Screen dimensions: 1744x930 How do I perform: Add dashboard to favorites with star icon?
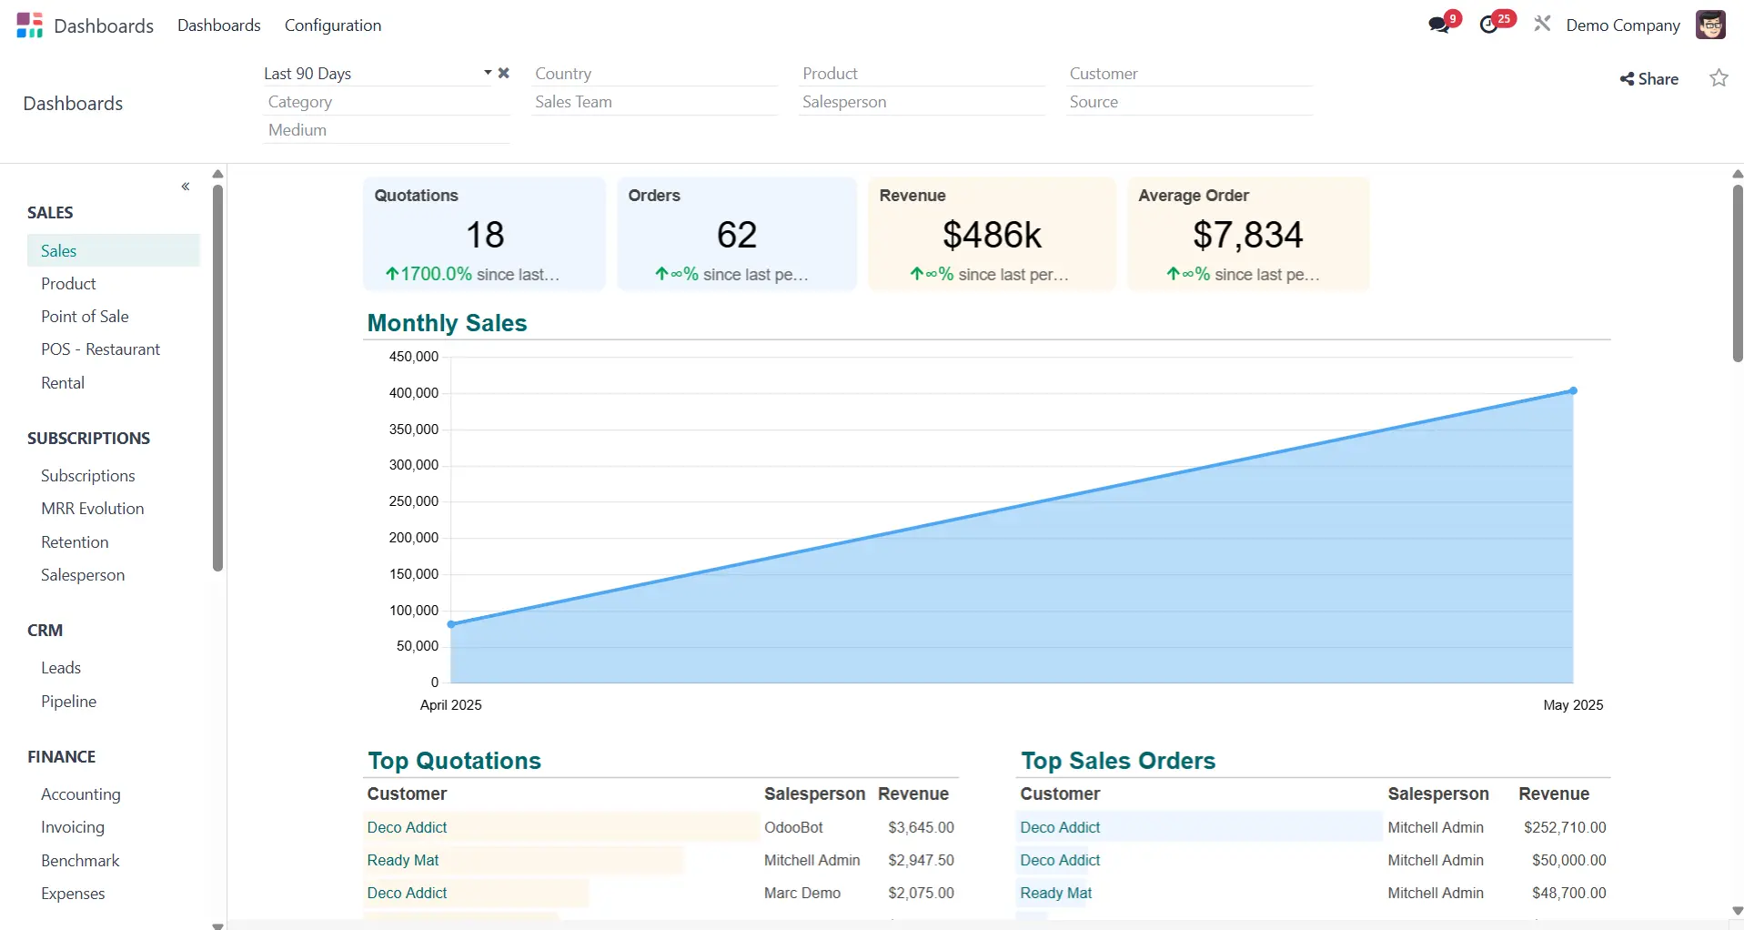(x=1719, y=78)
